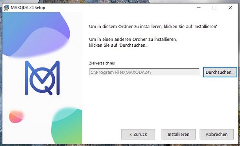
Task: Click the letter Q loop in the logo
Action: tap(42, 80)
